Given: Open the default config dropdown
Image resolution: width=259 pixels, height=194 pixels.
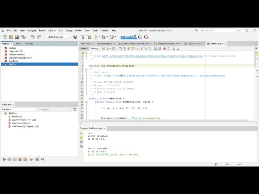Looking at the screenshot, I should click(x=59, y=37).
